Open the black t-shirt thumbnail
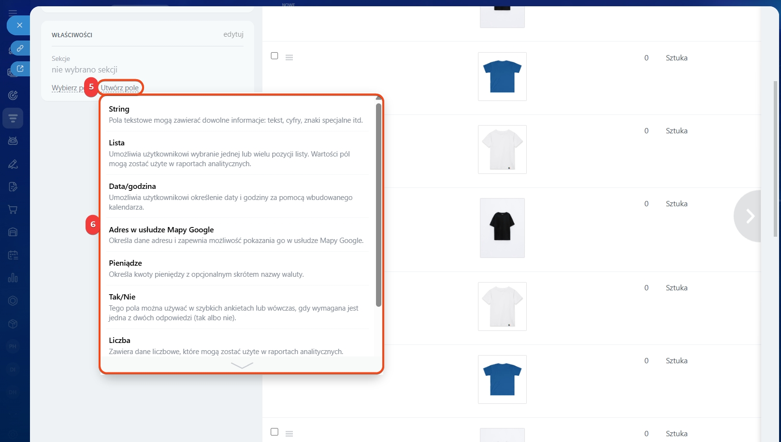 [502, 228]
